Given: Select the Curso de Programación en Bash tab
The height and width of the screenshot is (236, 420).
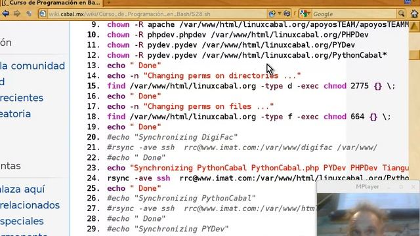Looking at the screenshot, I should tap(51, 3).
